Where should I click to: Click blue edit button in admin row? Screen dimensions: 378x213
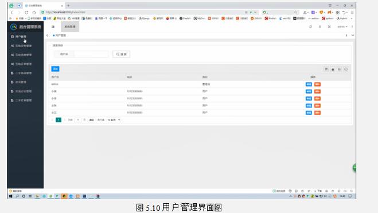(x=309, y=84)
